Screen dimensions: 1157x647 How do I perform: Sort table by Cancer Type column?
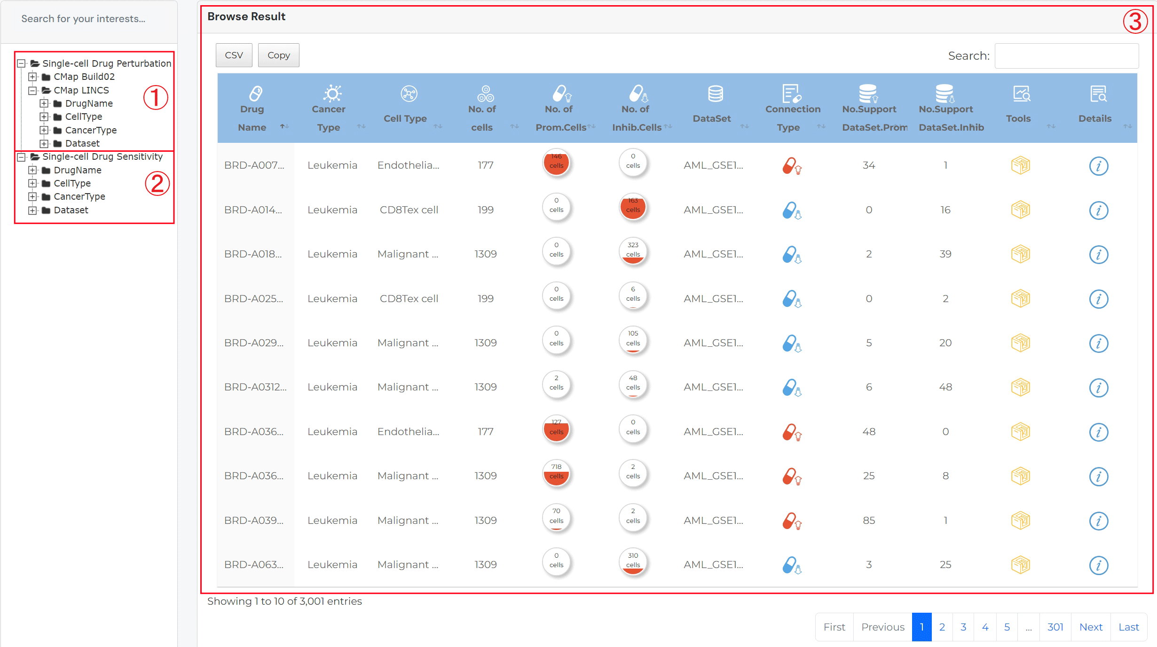click(329, 118)
